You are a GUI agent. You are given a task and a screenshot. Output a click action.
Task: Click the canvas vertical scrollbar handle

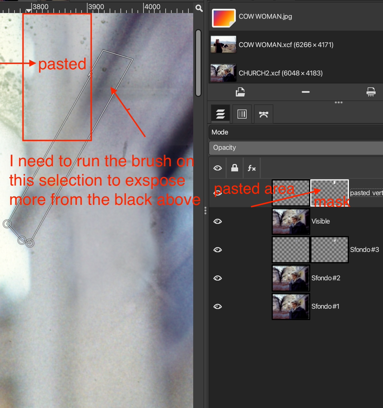click(x=199, y=63)
